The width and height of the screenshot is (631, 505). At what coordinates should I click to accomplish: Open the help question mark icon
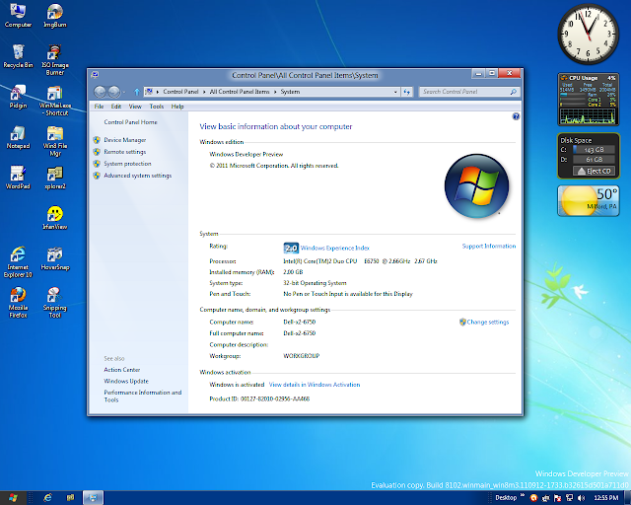coord(516,116)
